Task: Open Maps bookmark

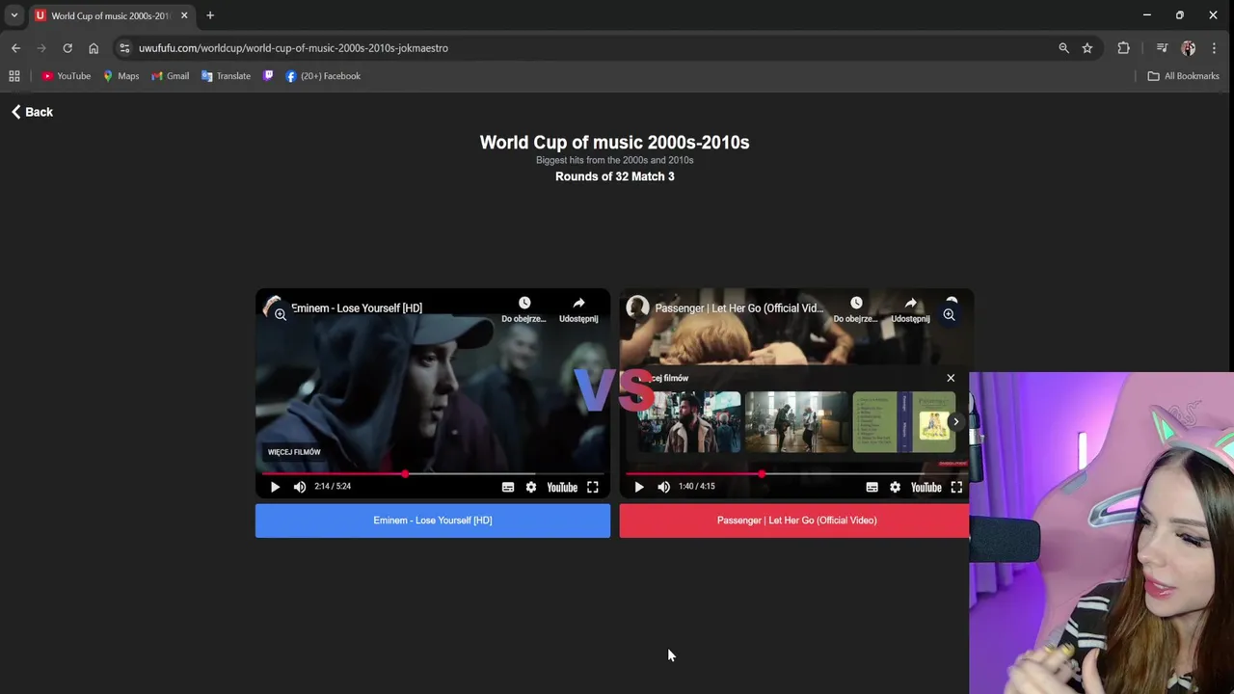Action: 121,76
